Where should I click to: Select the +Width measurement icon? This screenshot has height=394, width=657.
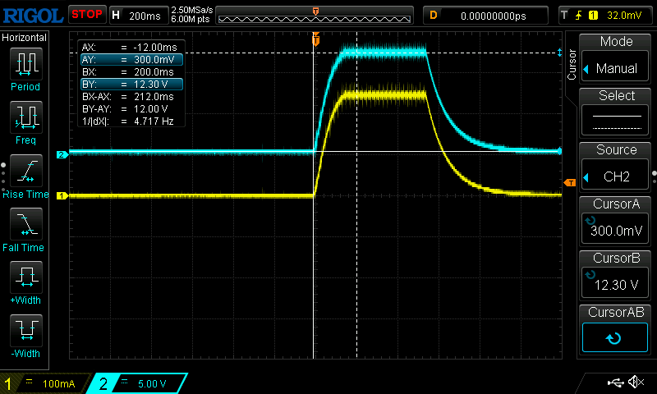pyautogui.click(x=26, y=277)
